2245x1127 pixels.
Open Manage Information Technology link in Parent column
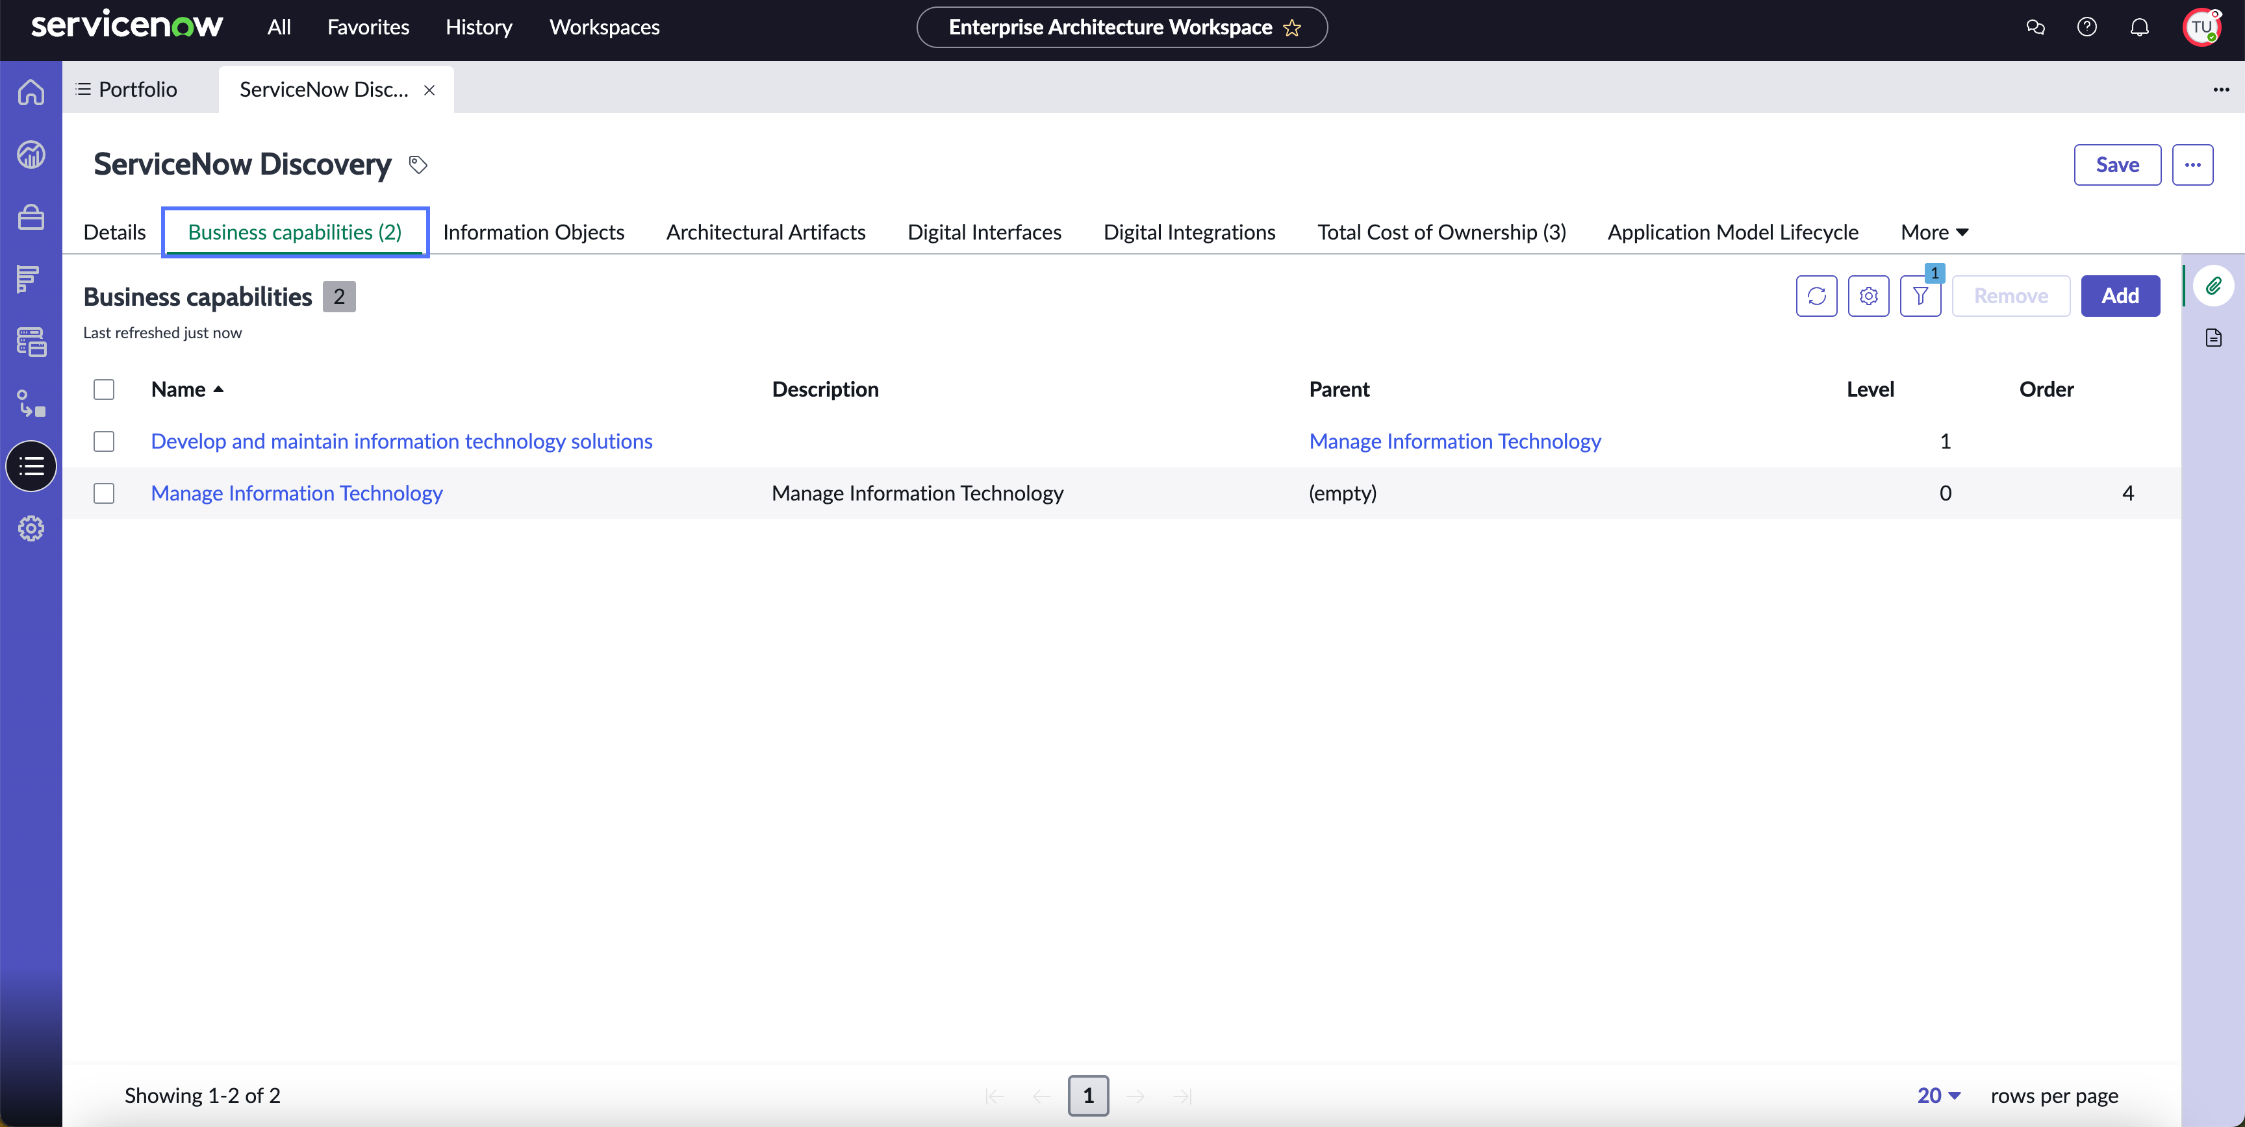(x=1454, y=441)
